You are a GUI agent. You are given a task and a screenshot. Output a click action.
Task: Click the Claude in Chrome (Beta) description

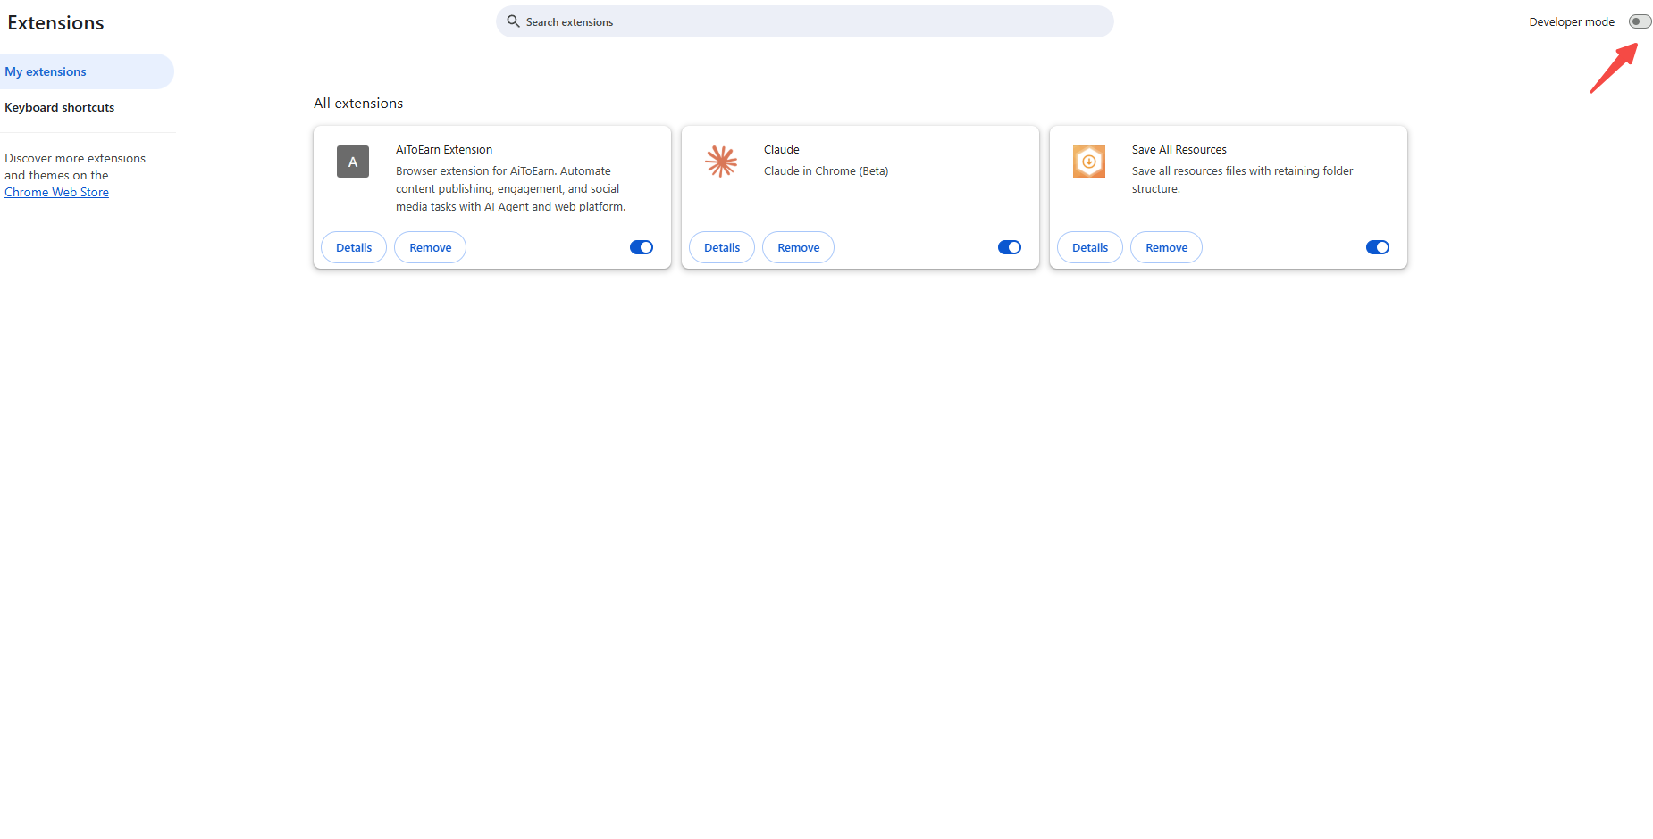[x=826, y=170]
